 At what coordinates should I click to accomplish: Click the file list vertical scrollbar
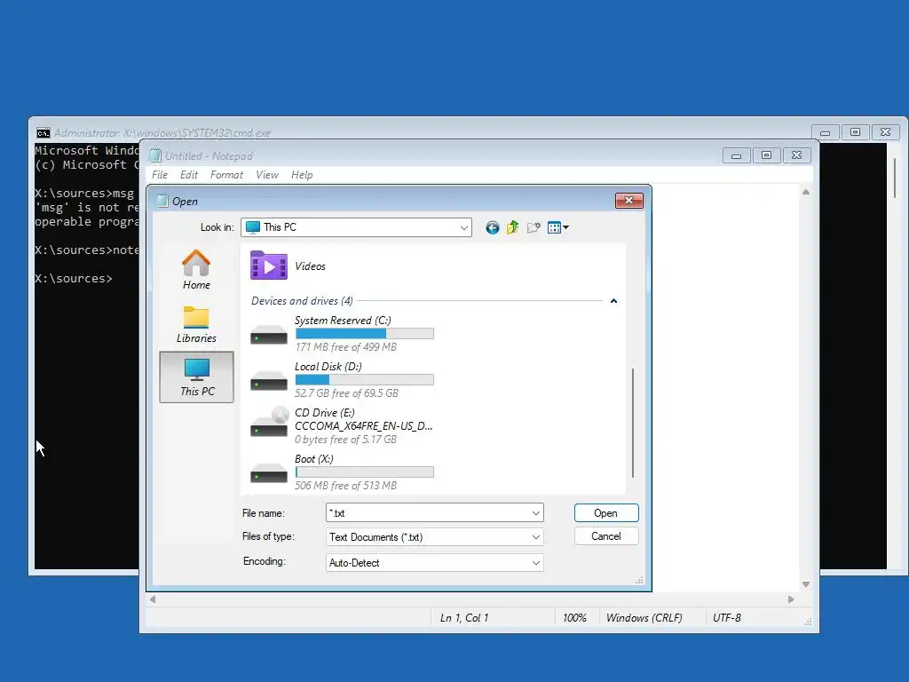[x=633, y=424]
